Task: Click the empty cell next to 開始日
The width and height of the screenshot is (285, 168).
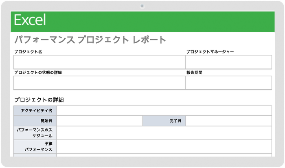Action: (x=100, y=121)
